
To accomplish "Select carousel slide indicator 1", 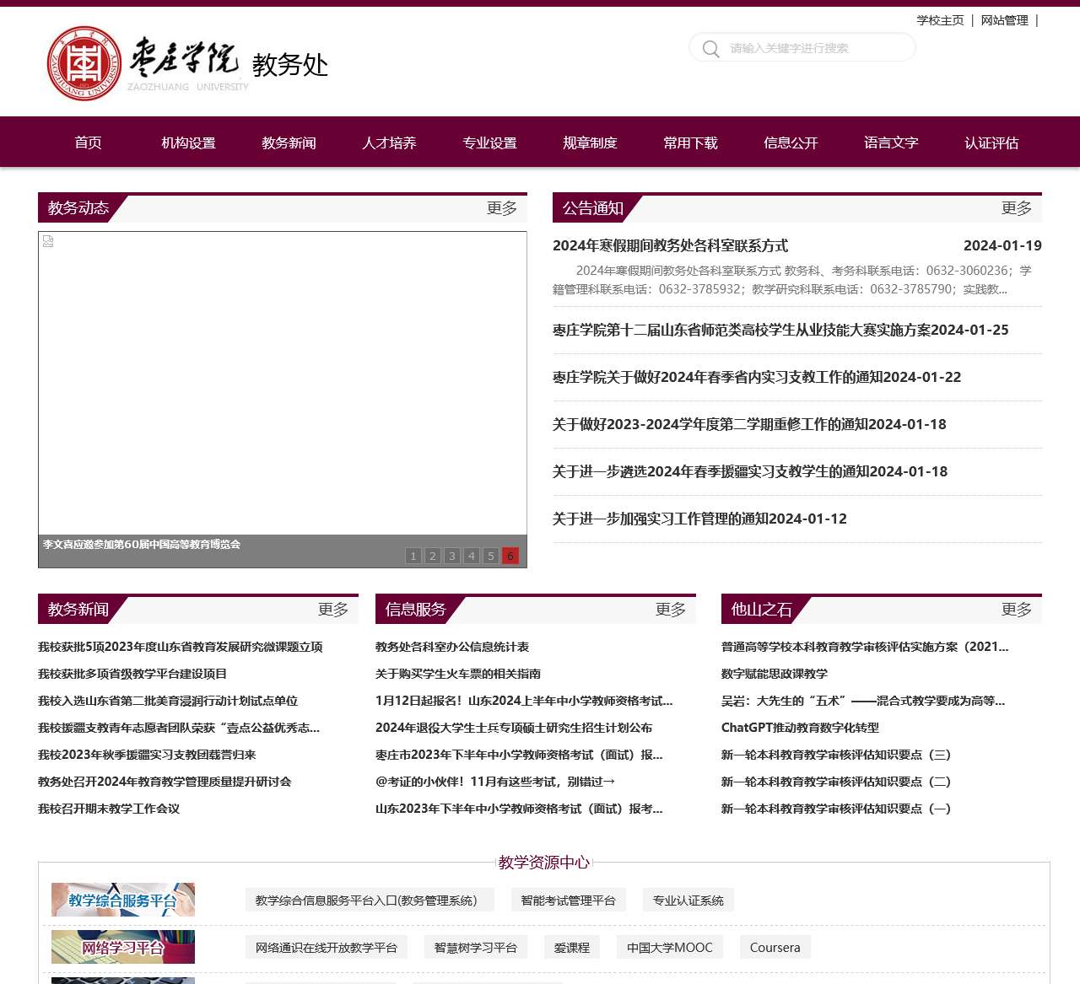I will (413, 556).
